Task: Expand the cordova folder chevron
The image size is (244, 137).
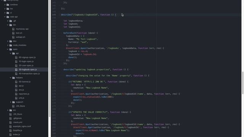Action: [x=5, y=5]
